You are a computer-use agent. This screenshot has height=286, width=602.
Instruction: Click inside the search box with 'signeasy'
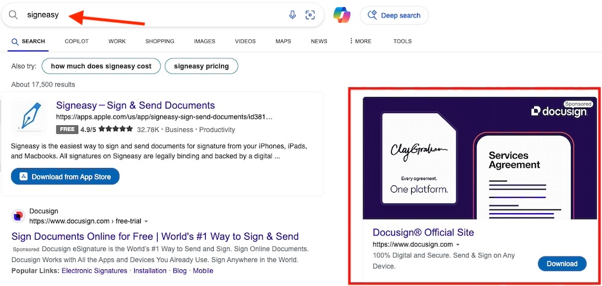click(x=150, y=15)
